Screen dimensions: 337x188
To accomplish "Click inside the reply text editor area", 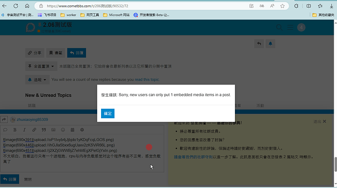I will coord(82,153).
